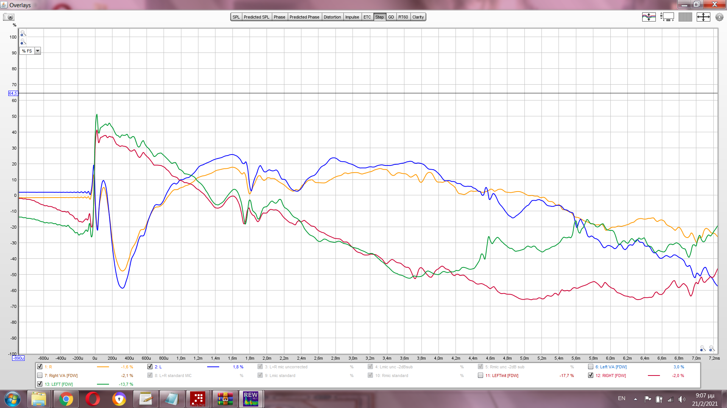Open graph controls gear icon
727x408 pixels.
719,17
